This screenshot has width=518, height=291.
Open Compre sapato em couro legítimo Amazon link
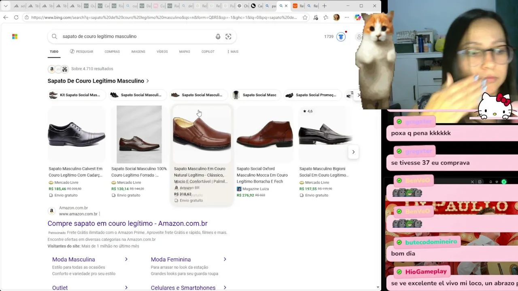tap(127, 224)
